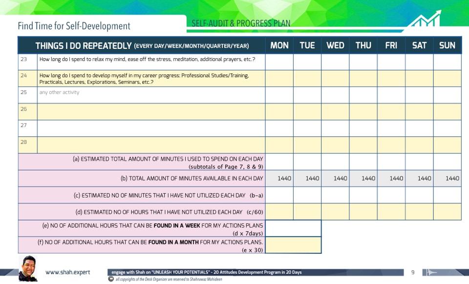Click the copyright symbol icon in footer
469x284 pixels.
[x=111, y=279]
